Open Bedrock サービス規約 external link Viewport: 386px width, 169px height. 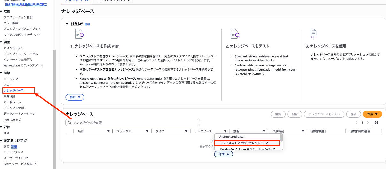point(20,164)
